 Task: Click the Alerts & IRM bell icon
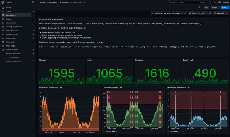click(x=3, y=23)
